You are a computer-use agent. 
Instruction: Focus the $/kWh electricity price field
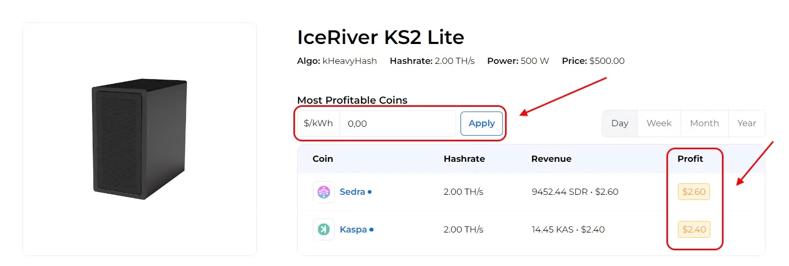click(397, 124)
